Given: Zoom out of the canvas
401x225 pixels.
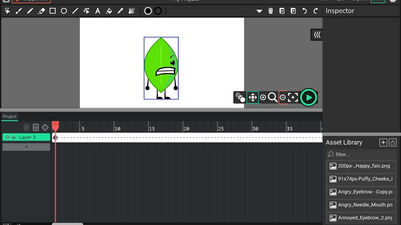Looking at the screenshot, I should point(283,97).
